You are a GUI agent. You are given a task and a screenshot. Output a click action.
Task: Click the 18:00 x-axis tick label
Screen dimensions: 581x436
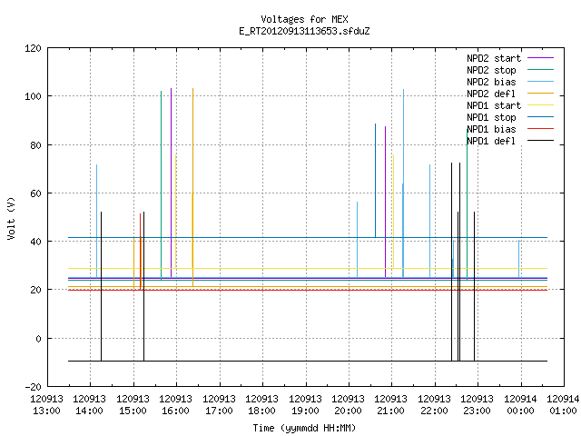pos(261,405)
